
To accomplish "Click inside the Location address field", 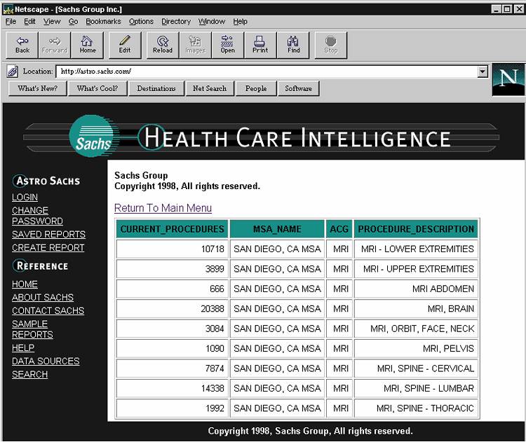I will click(265, 71).
